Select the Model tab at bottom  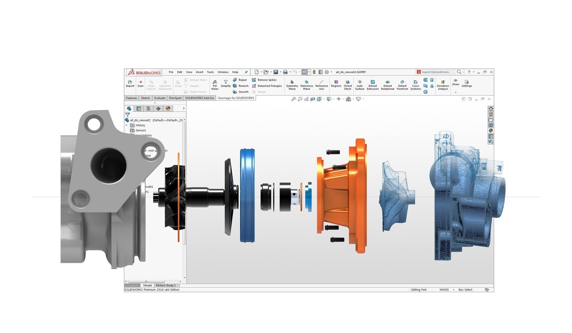(x=147, y=286)
